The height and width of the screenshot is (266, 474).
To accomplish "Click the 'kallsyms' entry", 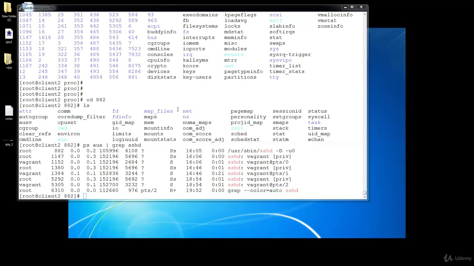I will [195, 60].
